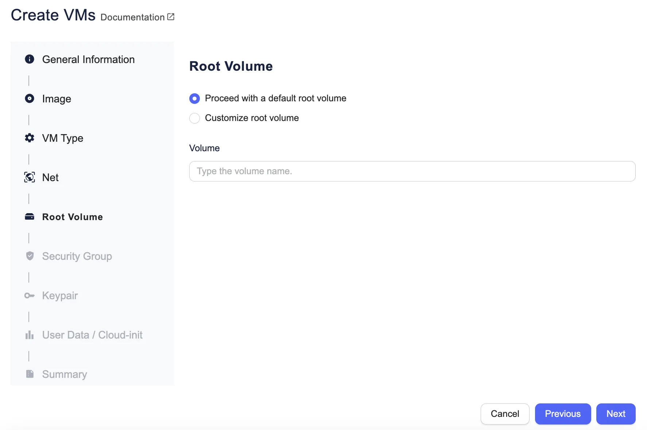
Task: Click the User Data bar chart icon
Action: pos(30,335)
